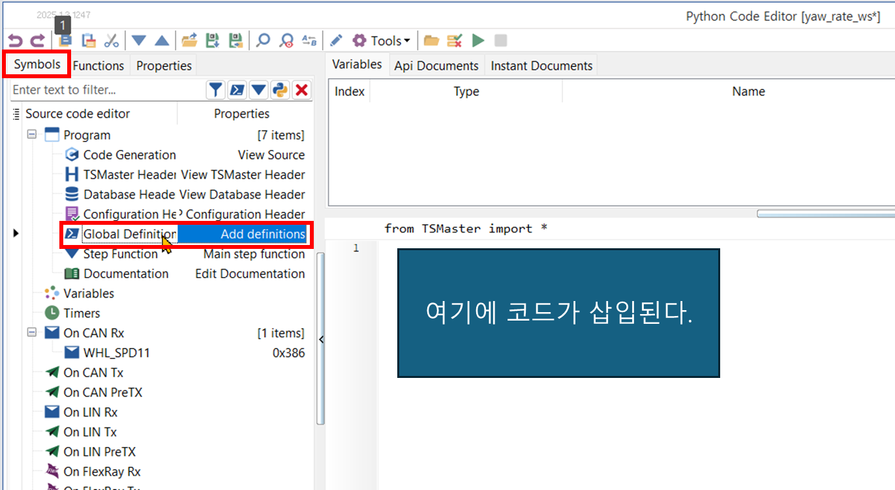Click the green Run play button
Screen dimensions: 895x490
[x=478, y=41]
